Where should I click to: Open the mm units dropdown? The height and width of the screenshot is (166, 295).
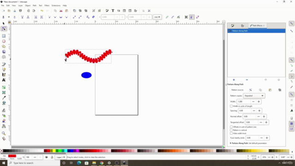pyautogui.click(x=157, y=17)
